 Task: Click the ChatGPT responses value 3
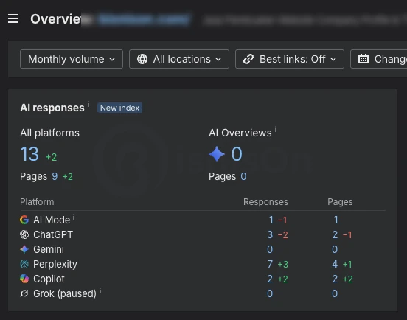(270, 235)
